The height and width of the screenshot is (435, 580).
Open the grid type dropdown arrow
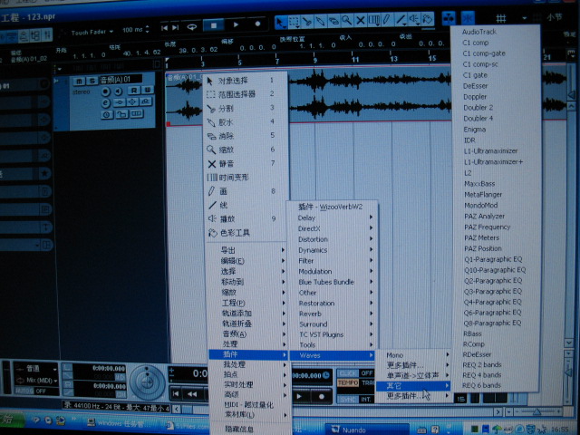tap(524, 18)
